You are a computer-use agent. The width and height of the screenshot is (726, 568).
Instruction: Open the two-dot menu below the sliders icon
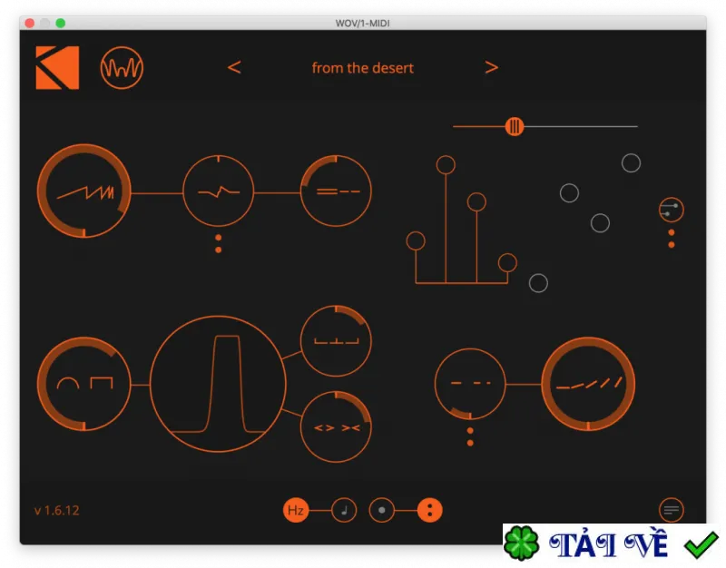(671, 239)
